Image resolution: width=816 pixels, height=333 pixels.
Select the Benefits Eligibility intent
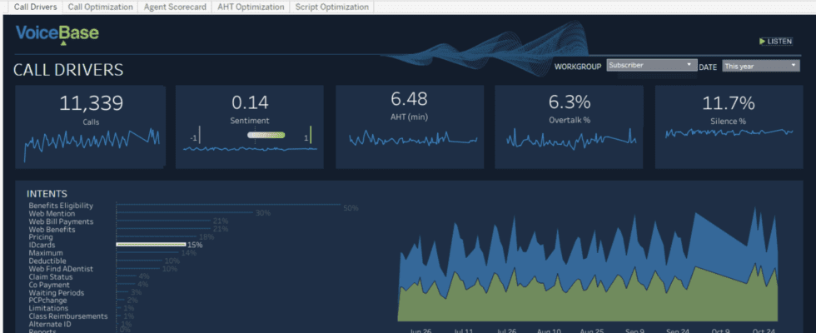pyautogui.click(x=61, y=206)
